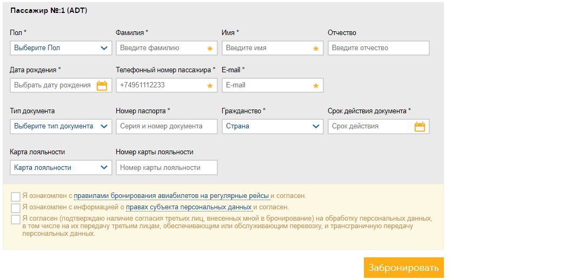Open 'правилами бронирования авиабилетов' link

point(171,196)
